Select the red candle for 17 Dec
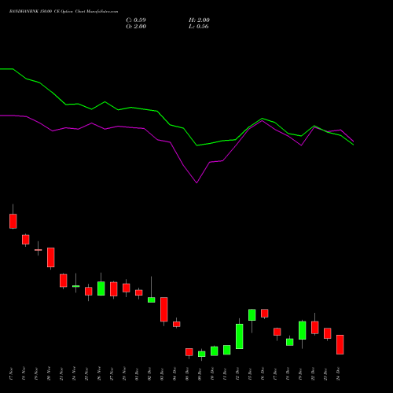This screenshot has height=393, width=393. [x=277, y=332]
